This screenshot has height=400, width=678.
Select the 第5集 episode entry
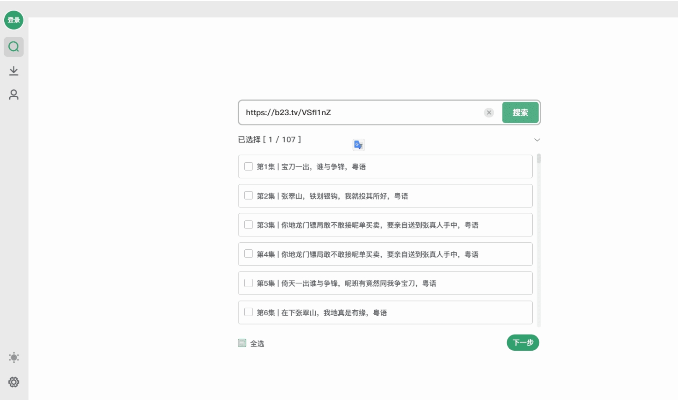[385, 283]
